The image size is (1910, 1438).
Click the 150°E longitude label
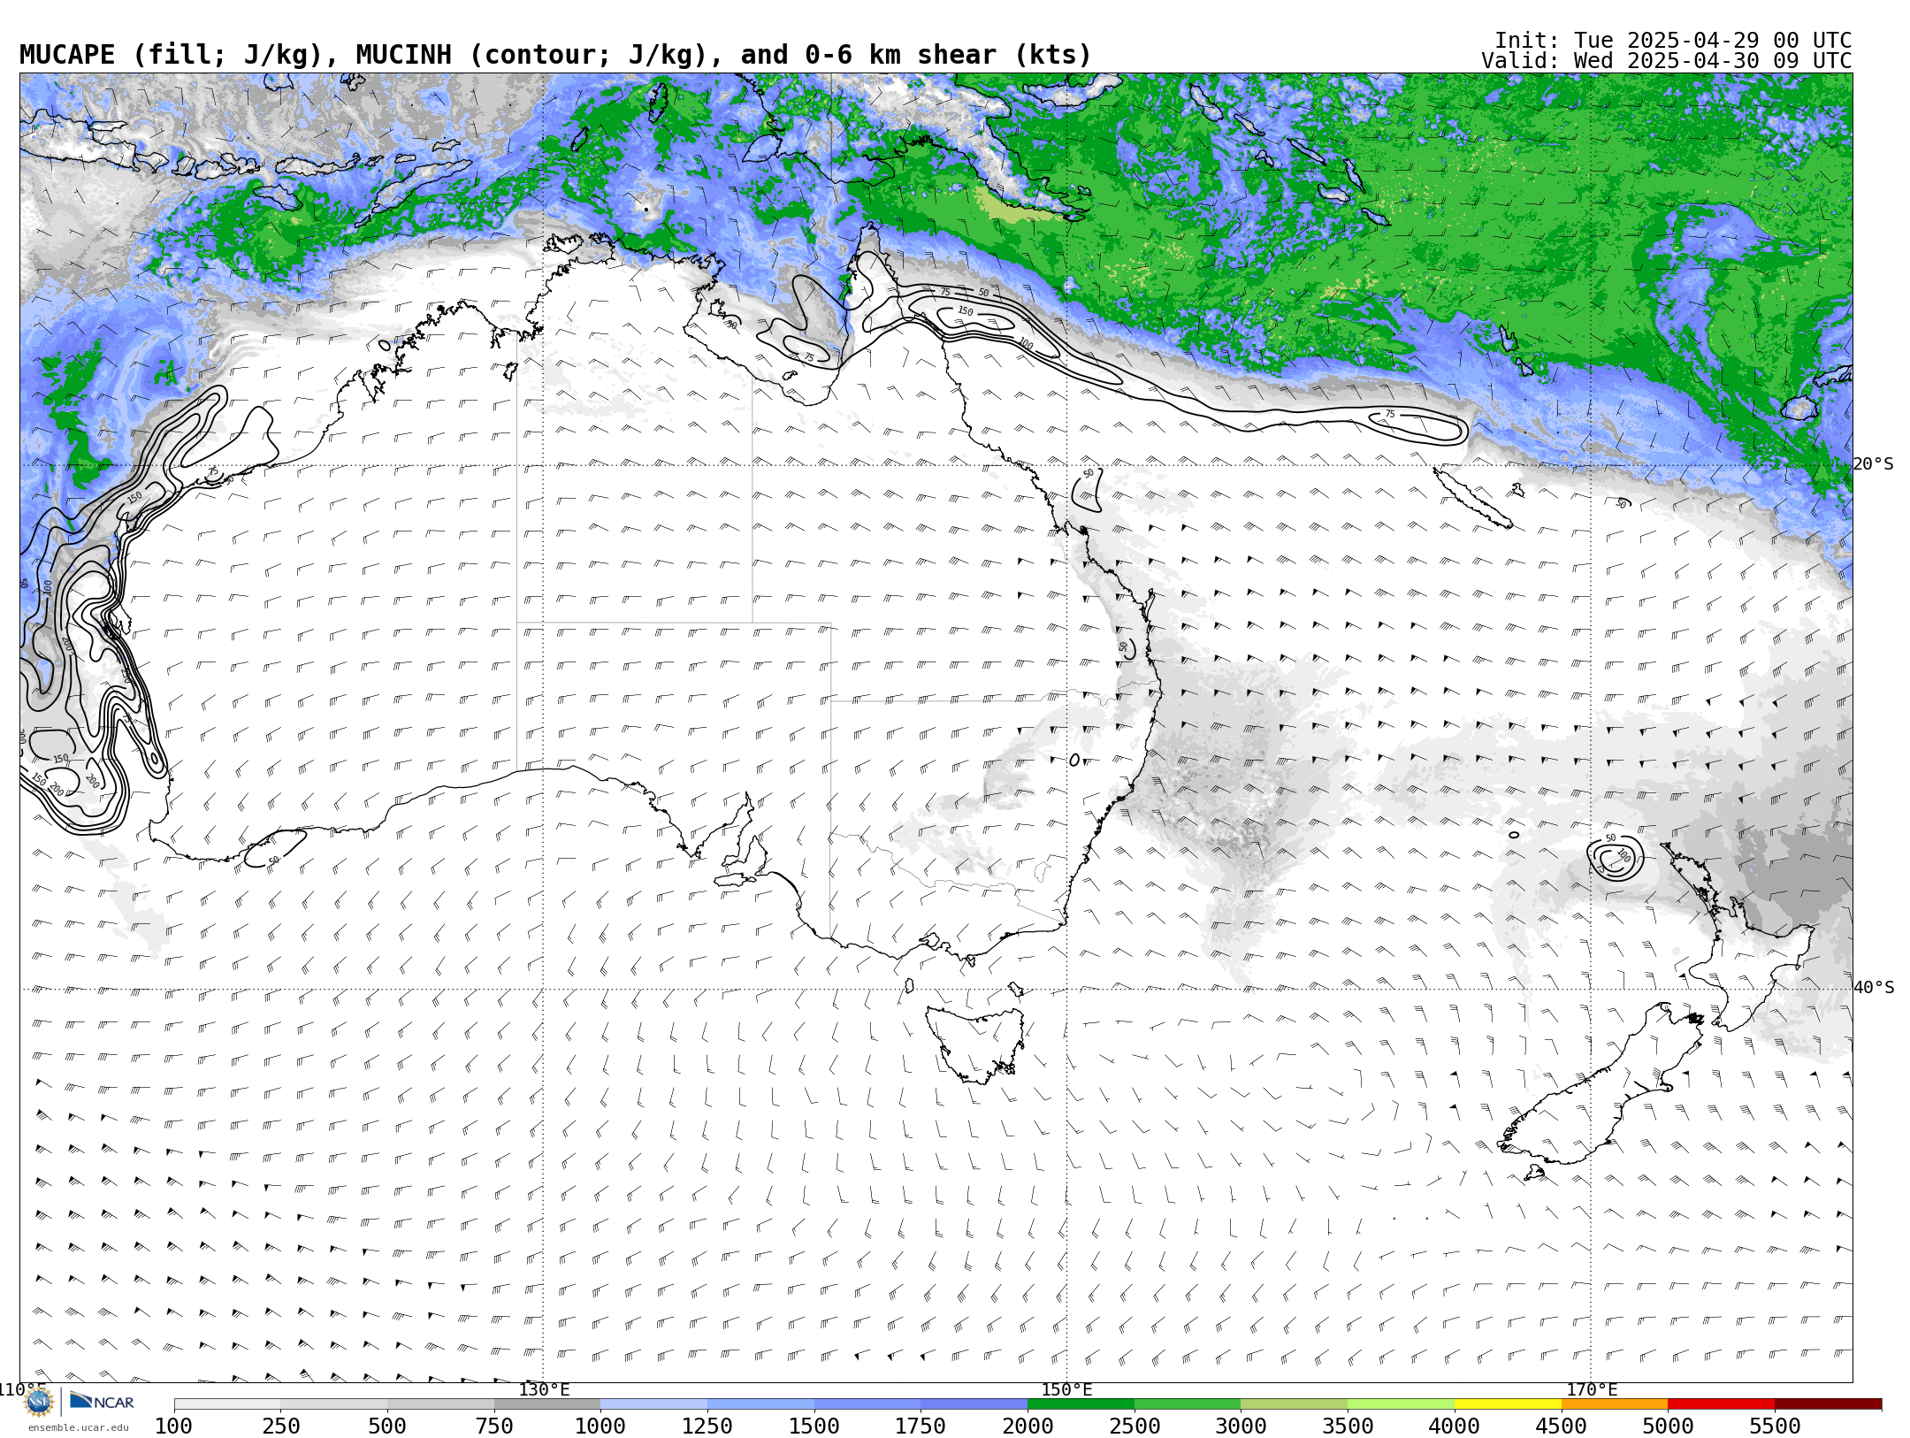click(x=1067, y=1389)
